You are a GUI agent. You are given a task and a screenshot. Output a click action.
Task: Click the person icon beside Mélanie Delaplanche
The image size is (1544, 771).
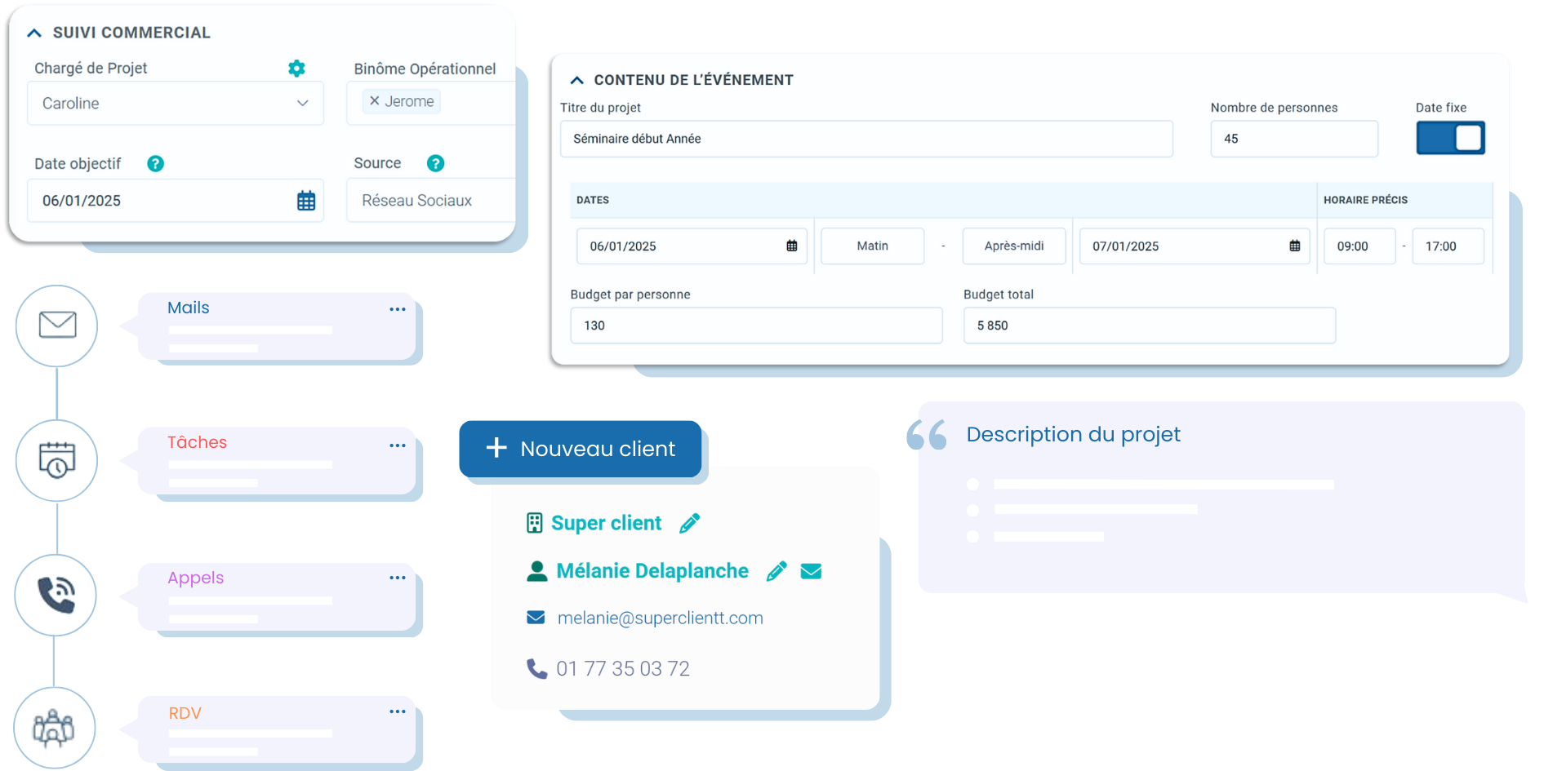pyautogui.click(x=536, y=571)
